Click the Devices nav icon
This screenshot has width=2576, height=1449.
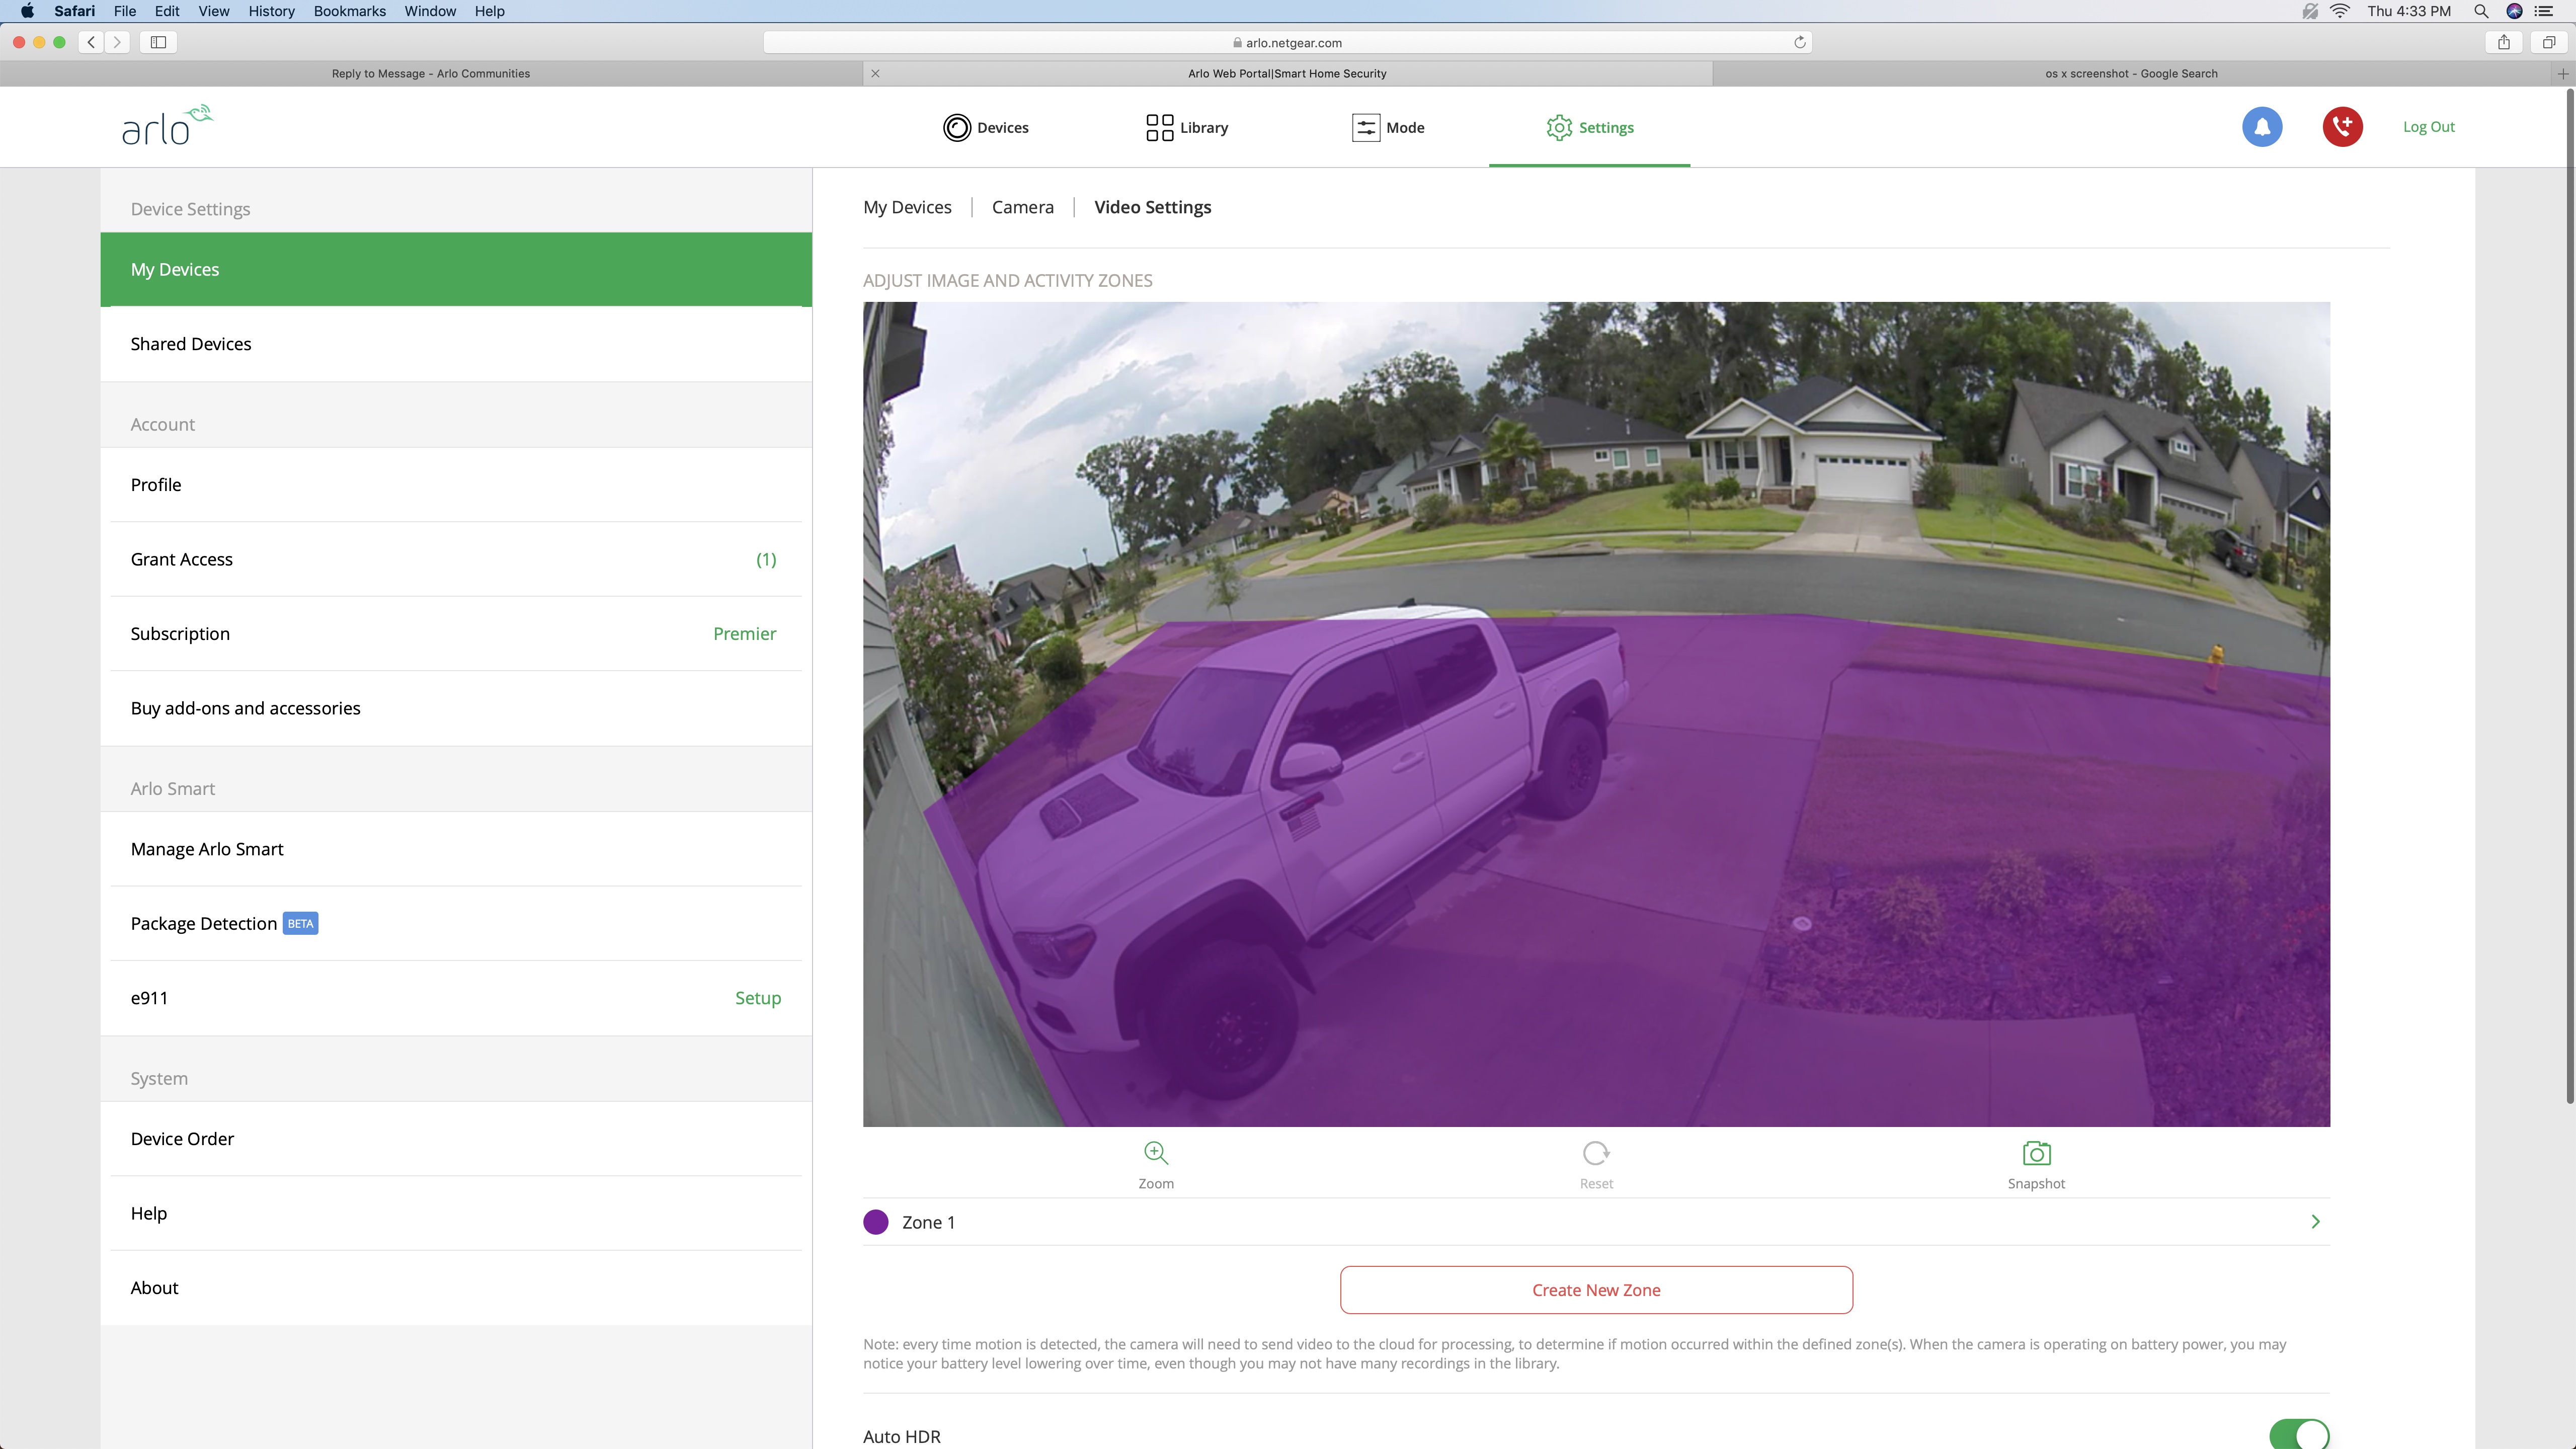point(957,126)
